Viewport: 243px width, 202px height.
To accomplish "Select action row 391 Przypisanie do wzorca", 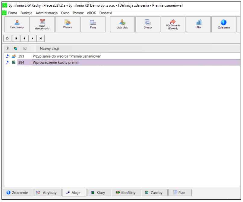I will (122, 56).
